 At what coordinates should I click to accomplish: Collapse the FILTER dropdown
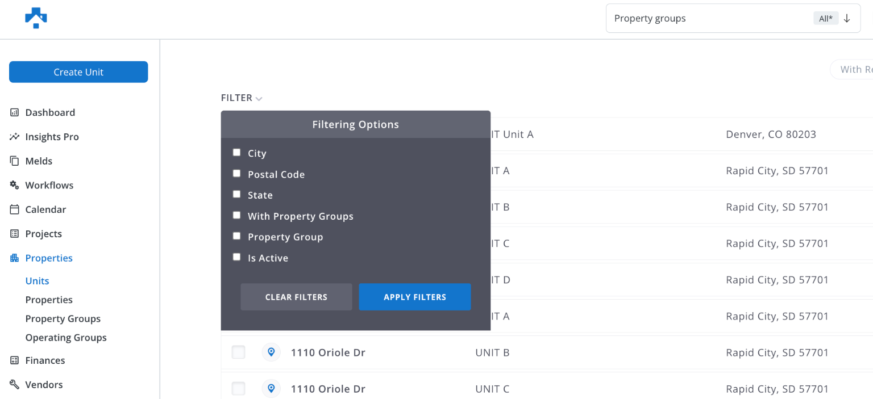click(242, 98)
